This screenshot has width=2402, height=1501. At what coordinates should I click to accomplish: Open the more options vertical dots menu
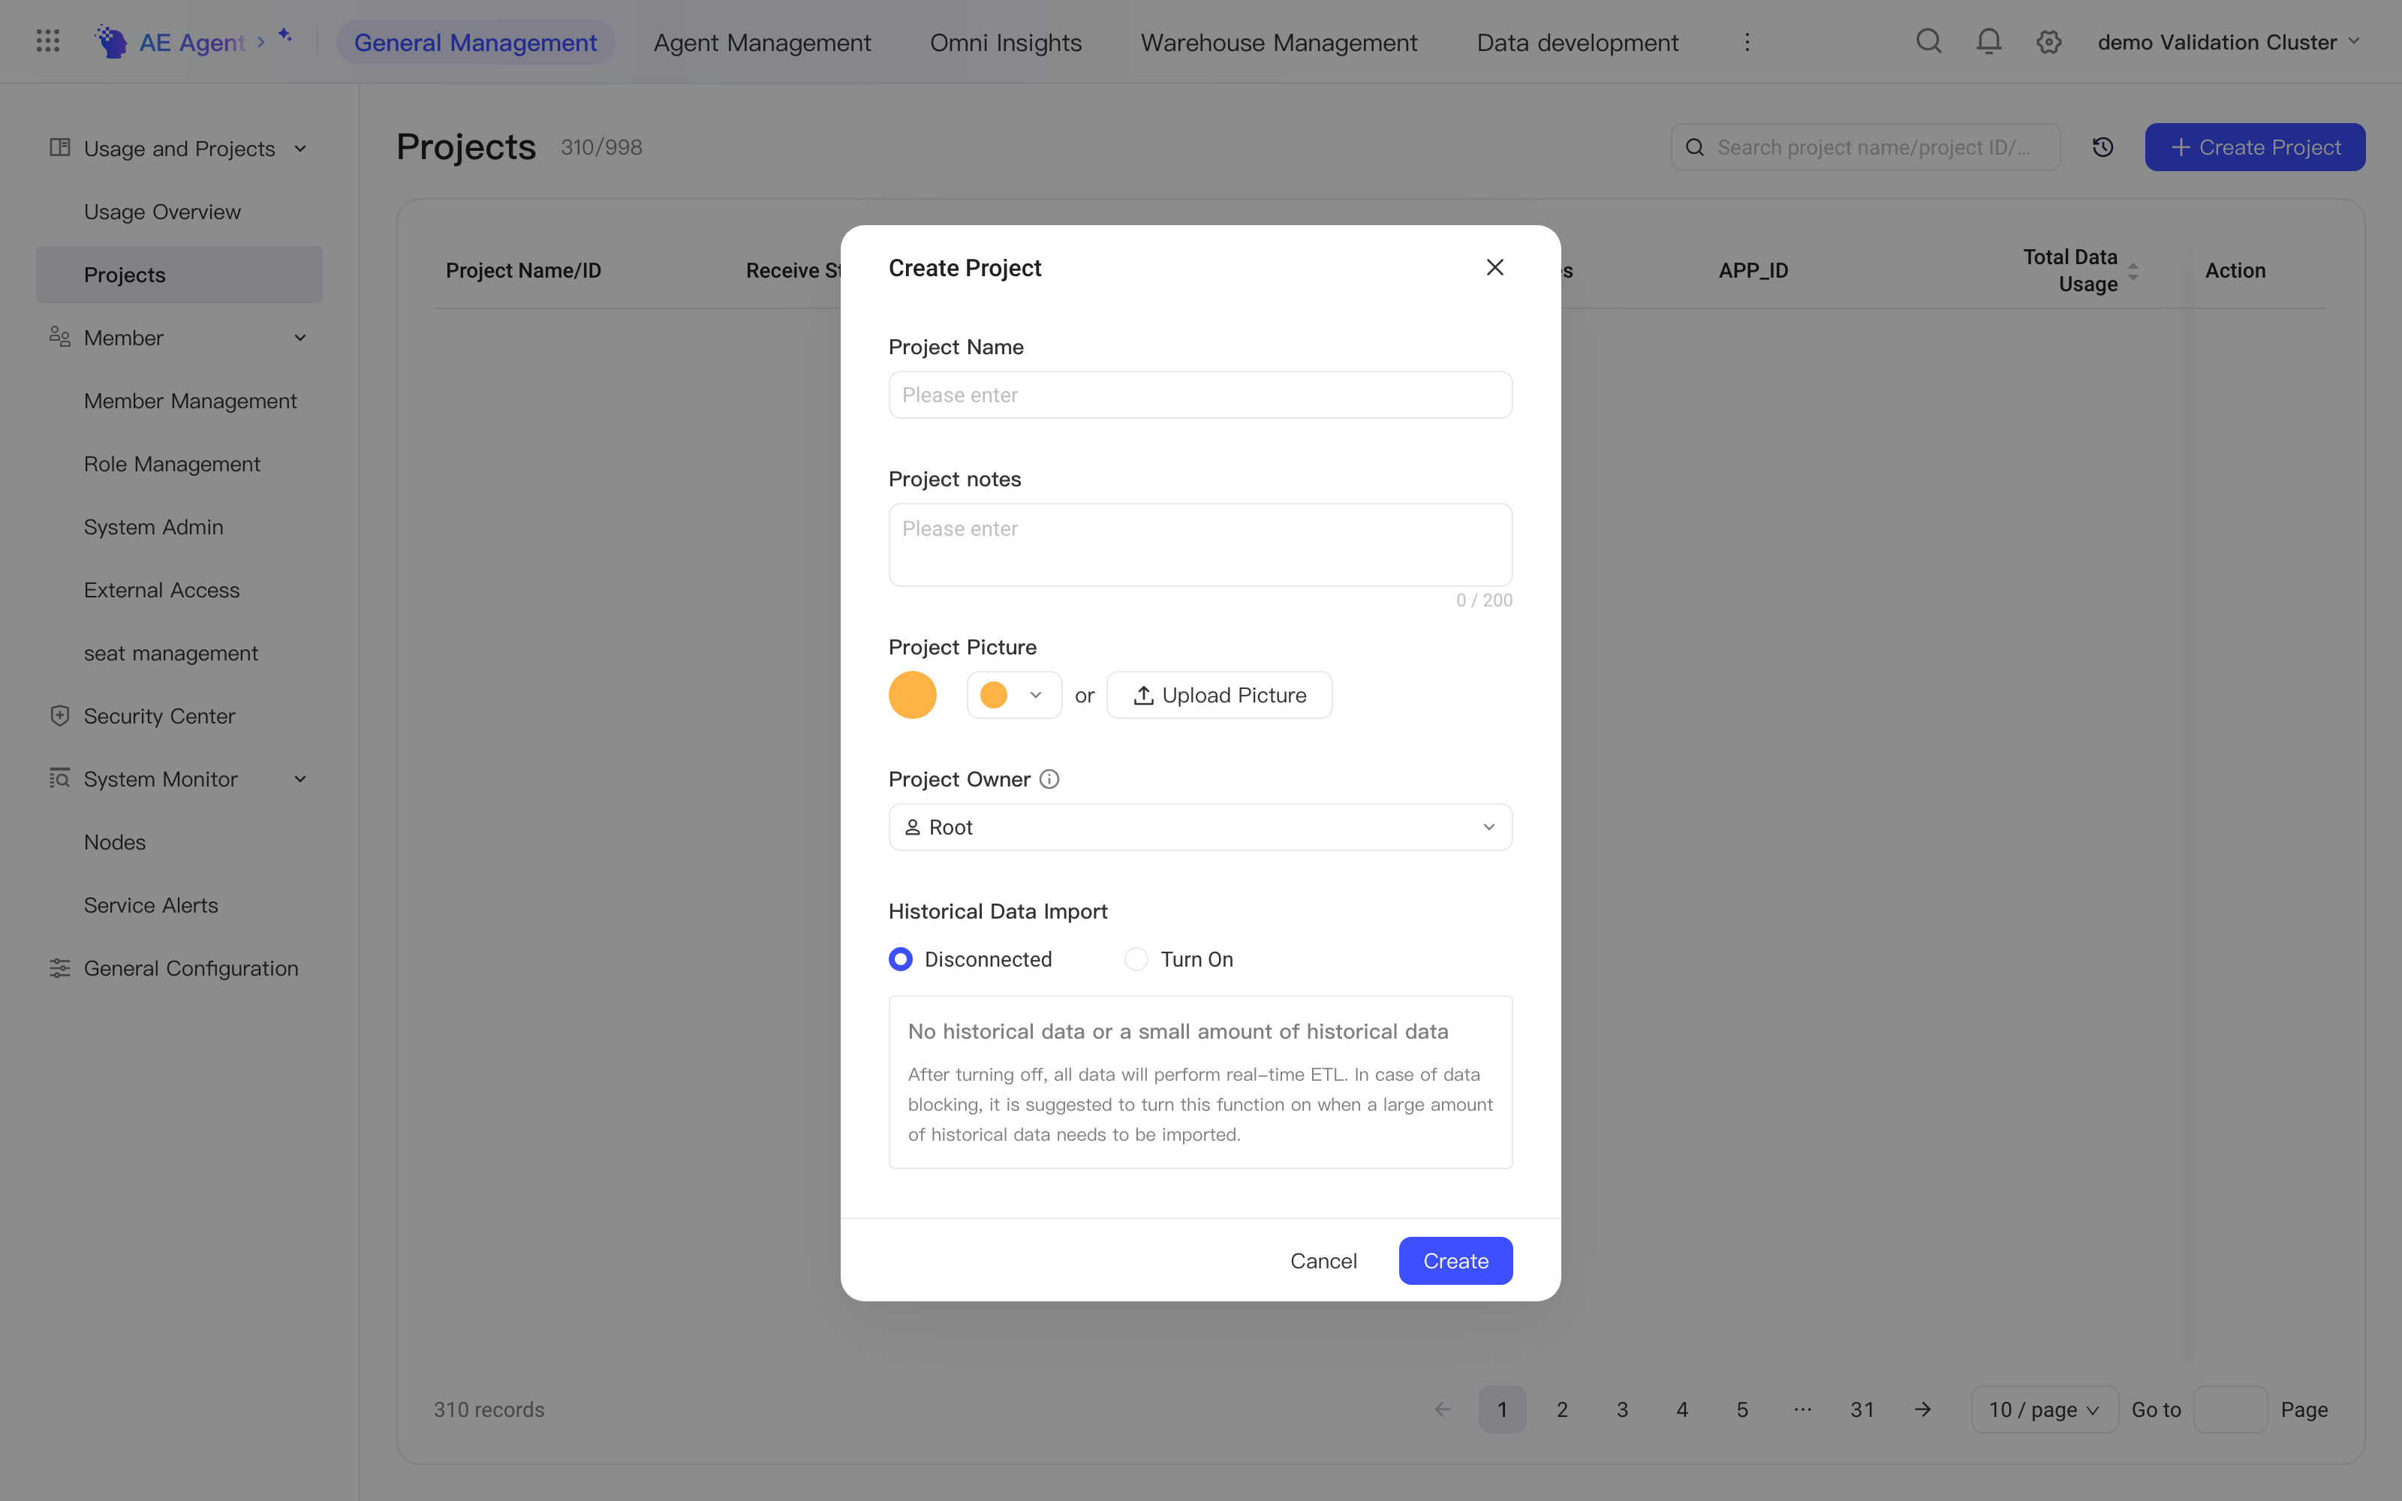pos(1747,42)
